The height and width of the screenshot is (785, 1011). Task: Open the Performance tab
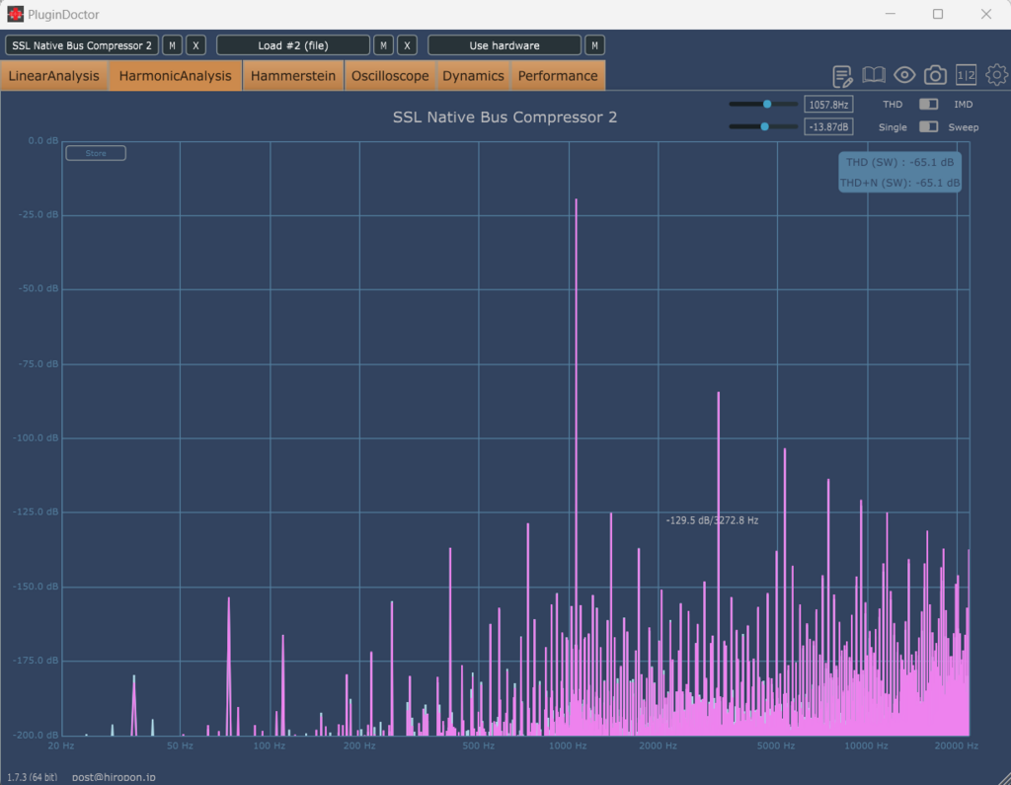(x=558, y=75)
